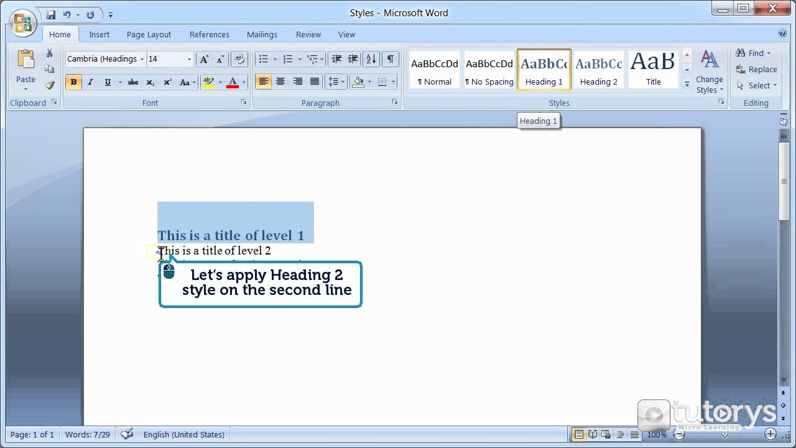Open Microsoft Word Help question icon
The image size is (796, 448).
(x=782, y=34)
